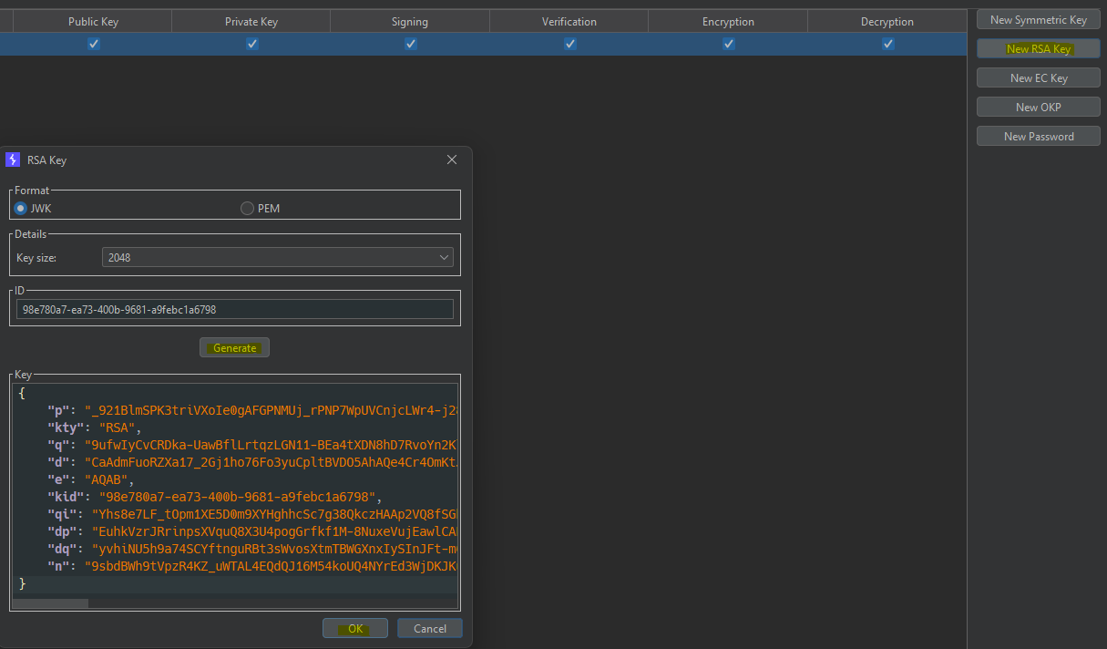Image resolution: width=1107 pixels, height=649 pixels.
Task: Create a New EC Key
Action: click(x=1038, y=78)
